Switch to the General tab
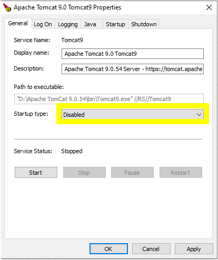Viewport: 218px width, 260px height. (x=18, y=23)
